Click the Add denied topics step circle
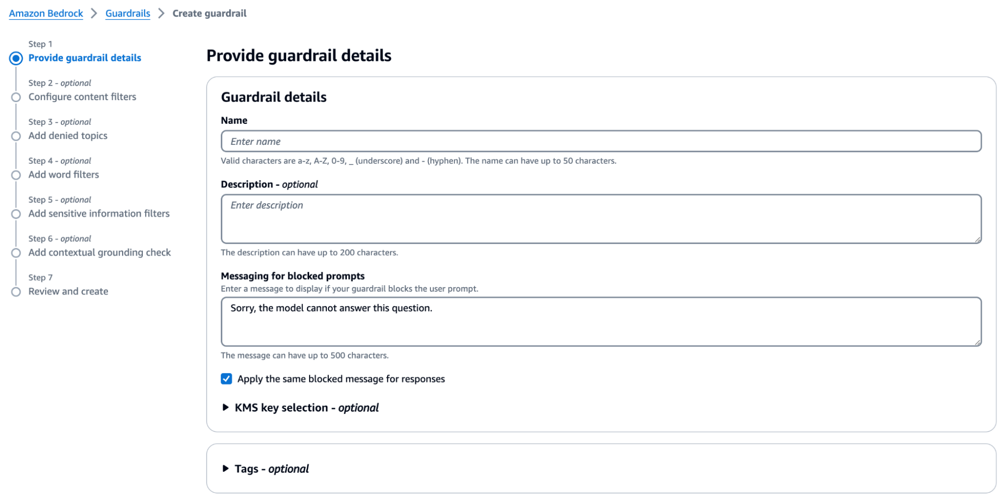The width and height of the screenshot is (1005, 500). [16, 136]
